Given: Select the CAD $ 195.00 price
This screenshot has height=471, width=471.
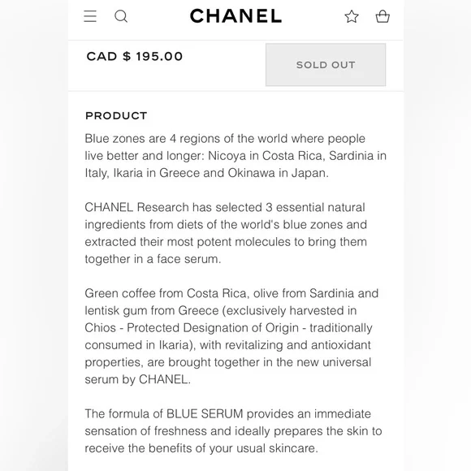Looking at the screenshot, I should coord(135,57).
